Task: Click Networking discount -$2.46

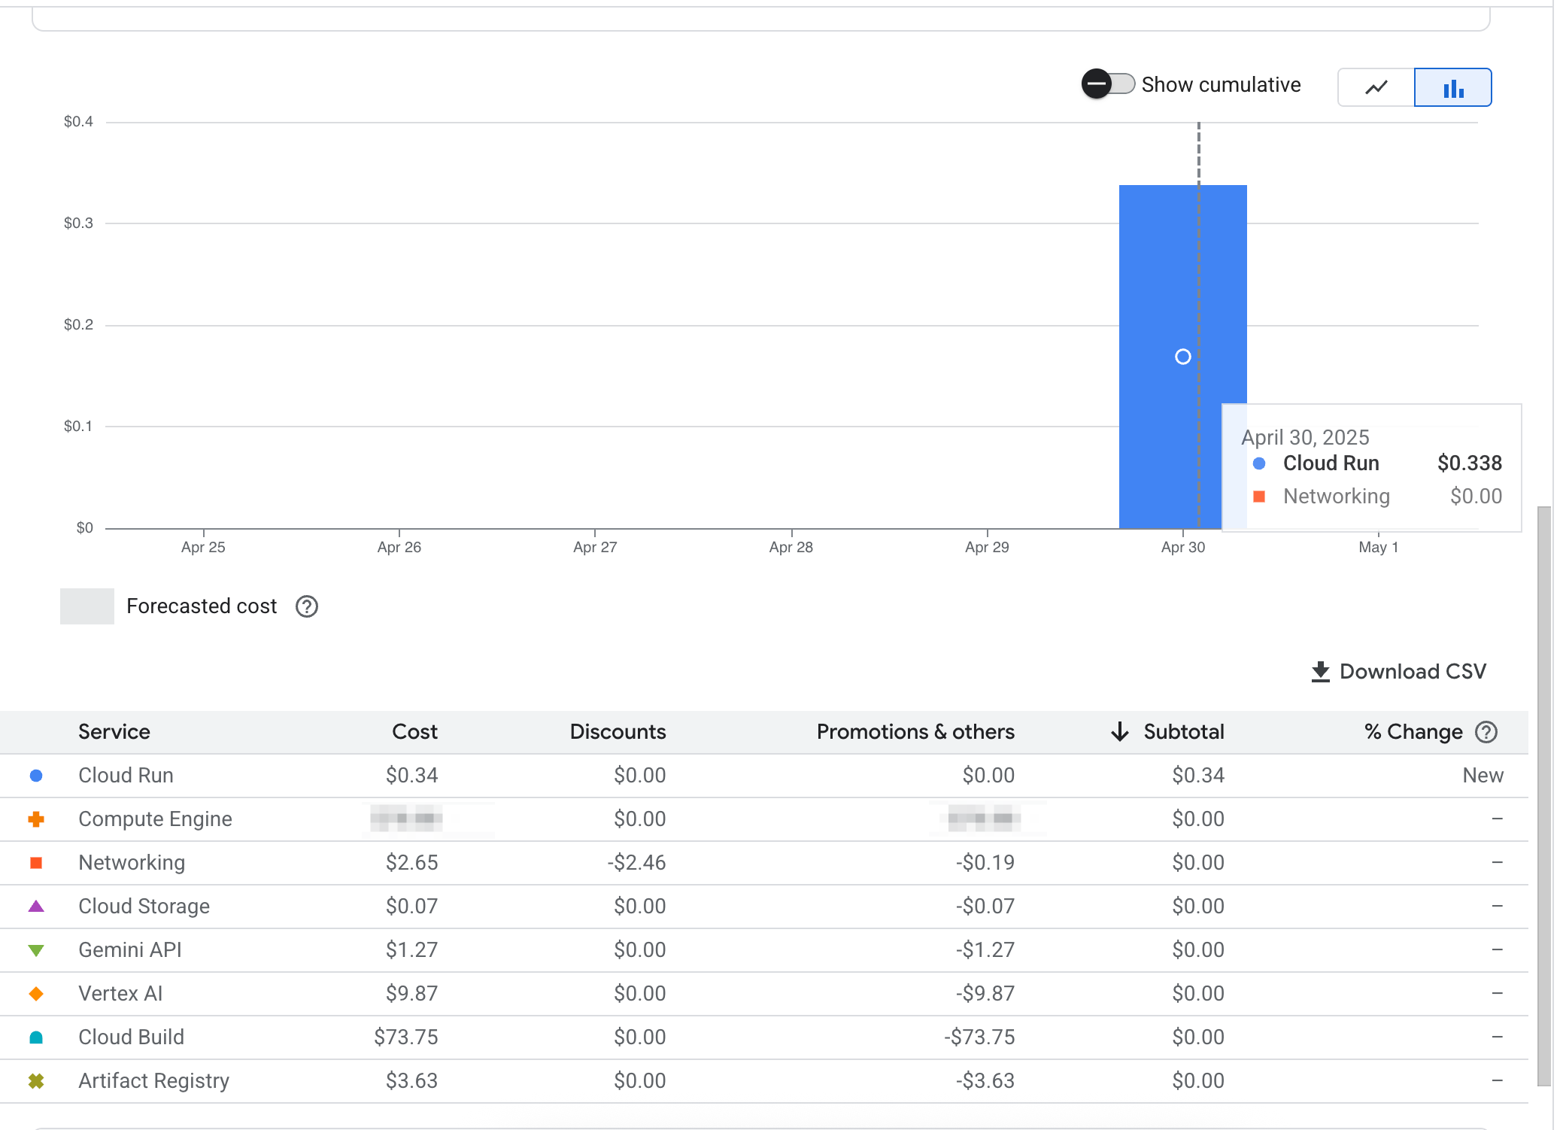Action: pyautogui.click(x=636, y=863)
